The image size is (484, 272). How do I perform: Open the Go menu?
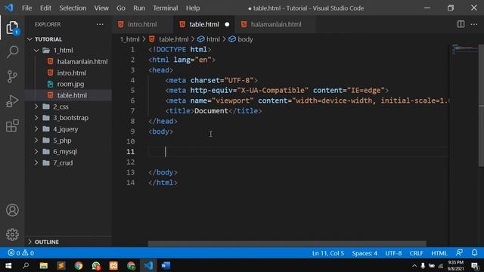(x=121, y=8)
